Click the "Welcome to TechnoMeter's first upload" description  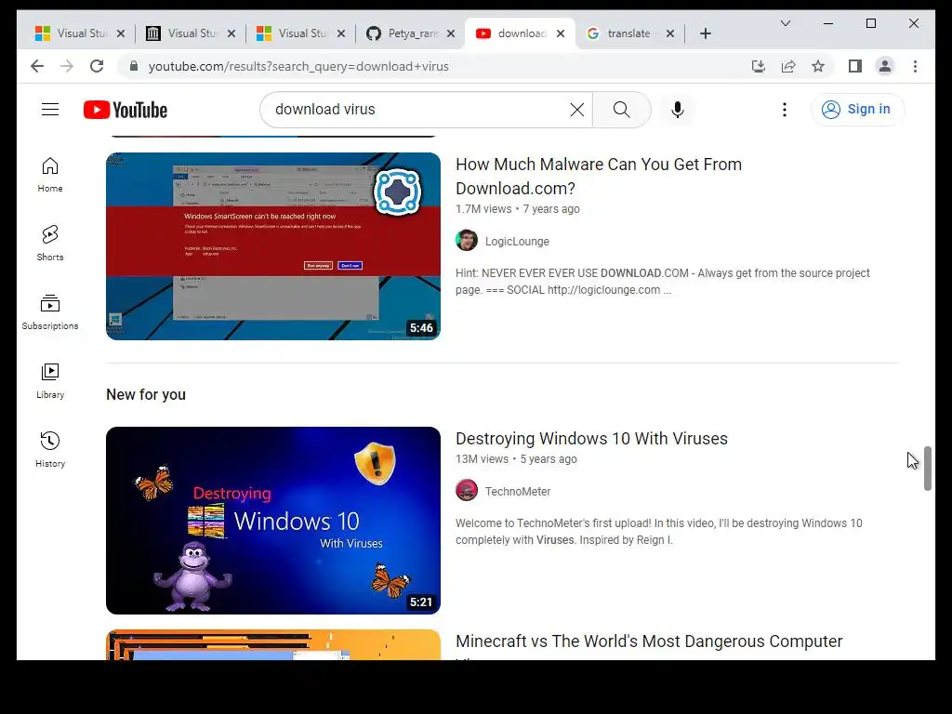coord(659,531)
